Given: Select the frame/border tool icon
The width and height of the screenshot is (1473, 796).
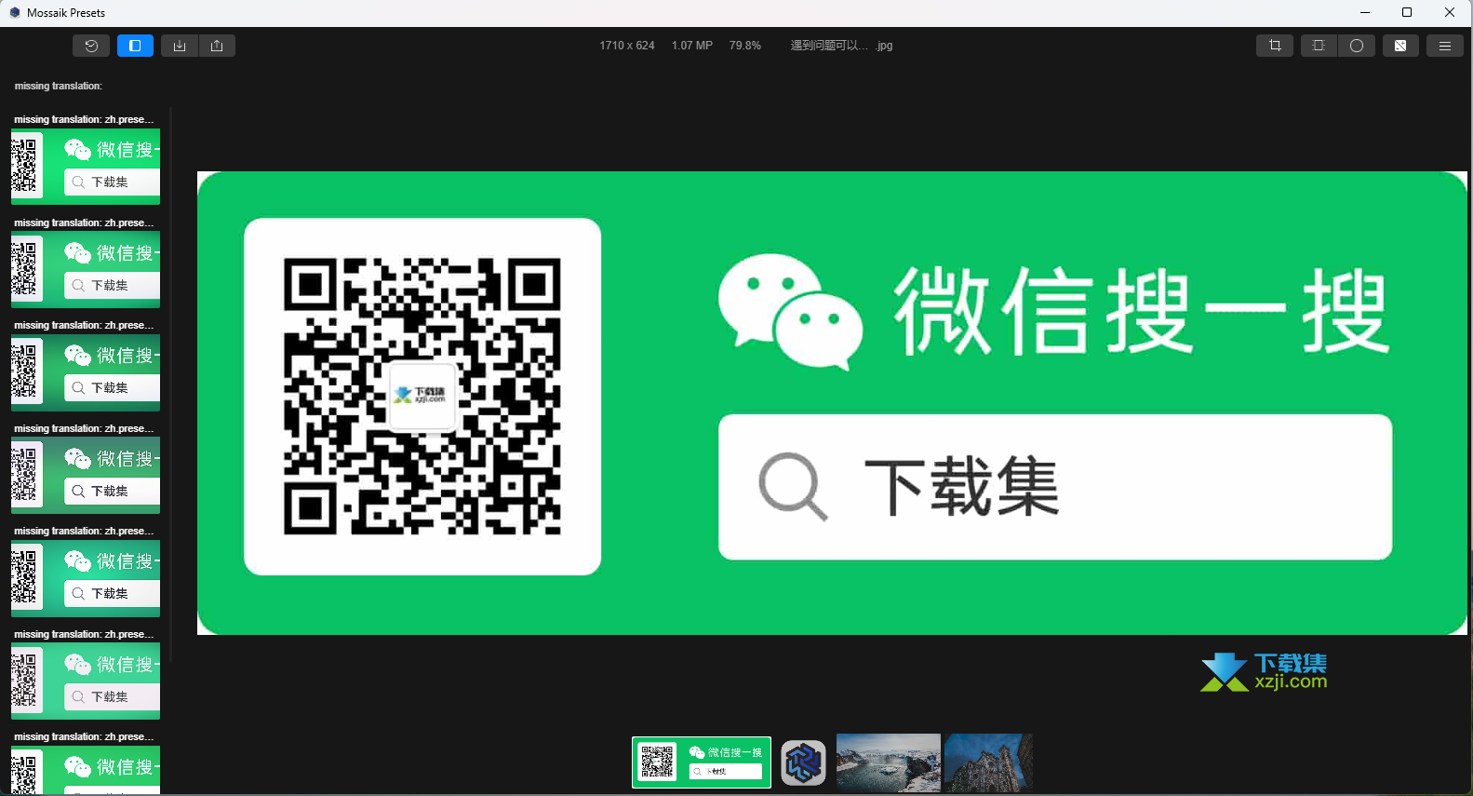Looking at the screenshot, I should pyautogui.click(x=1319, y=46).
